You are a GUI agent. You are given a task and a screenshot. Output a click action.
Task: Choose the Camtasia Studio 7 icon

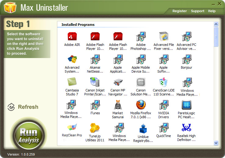point(72,82)
